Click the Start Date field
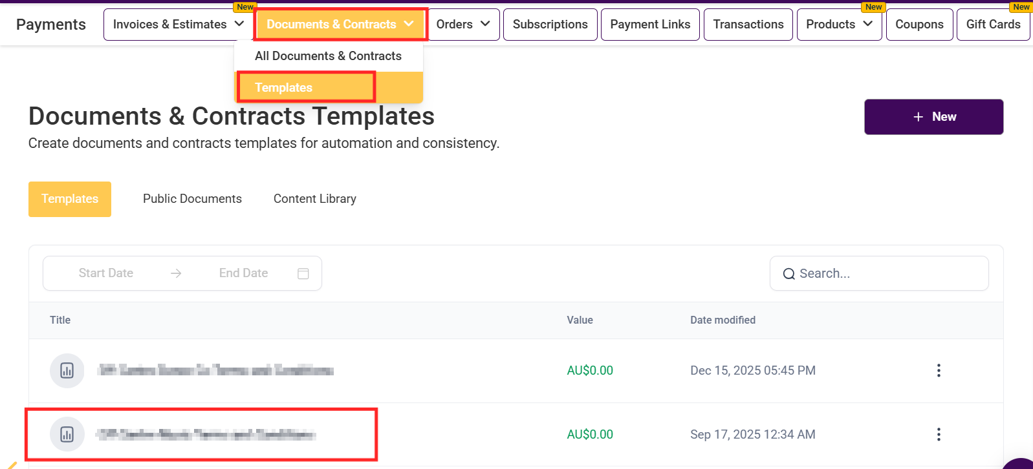Screen dimensions: 1033x469 point(106,273)
